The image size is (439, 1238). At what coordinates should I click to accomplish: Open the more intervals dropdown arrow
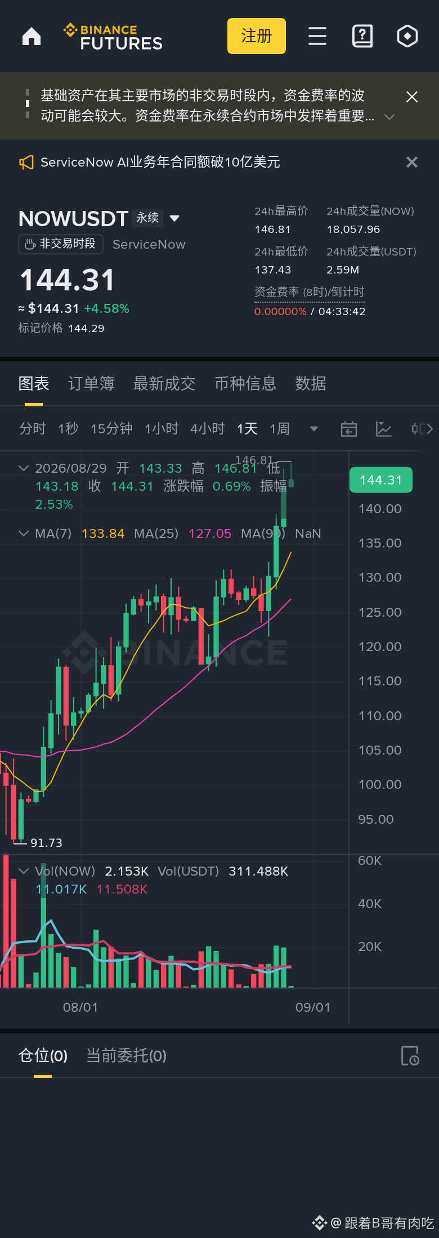click(314, 429)
